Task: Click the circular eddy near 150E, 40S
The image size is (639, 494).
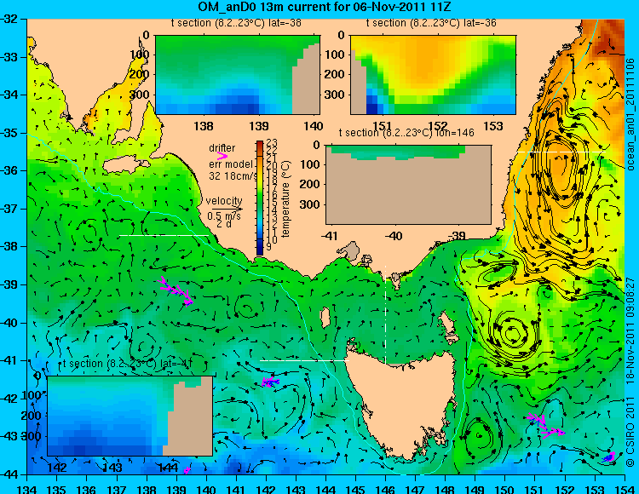Action: [x=512, y=333]
